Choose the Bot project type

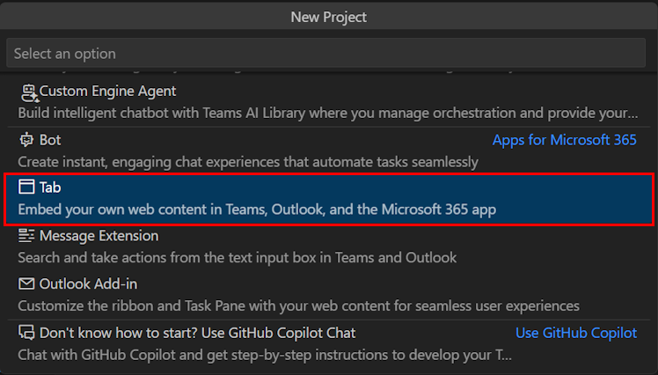pyautogui.click(x=329, y=151)
